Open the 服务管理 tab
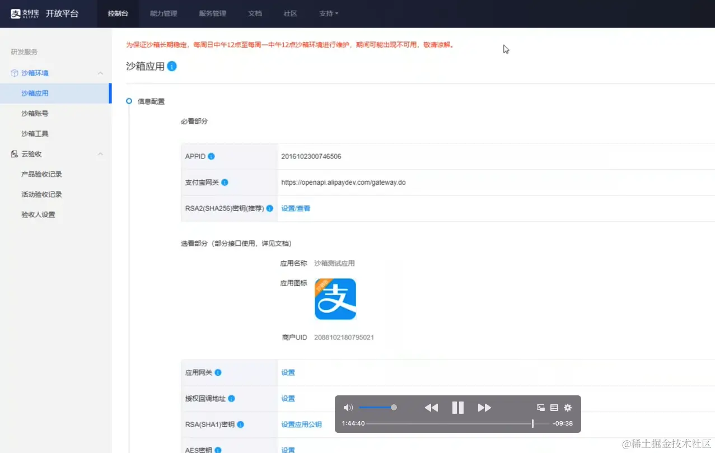Screen dimensions: 715x453 pyautogui.click(x=213, y=13)
